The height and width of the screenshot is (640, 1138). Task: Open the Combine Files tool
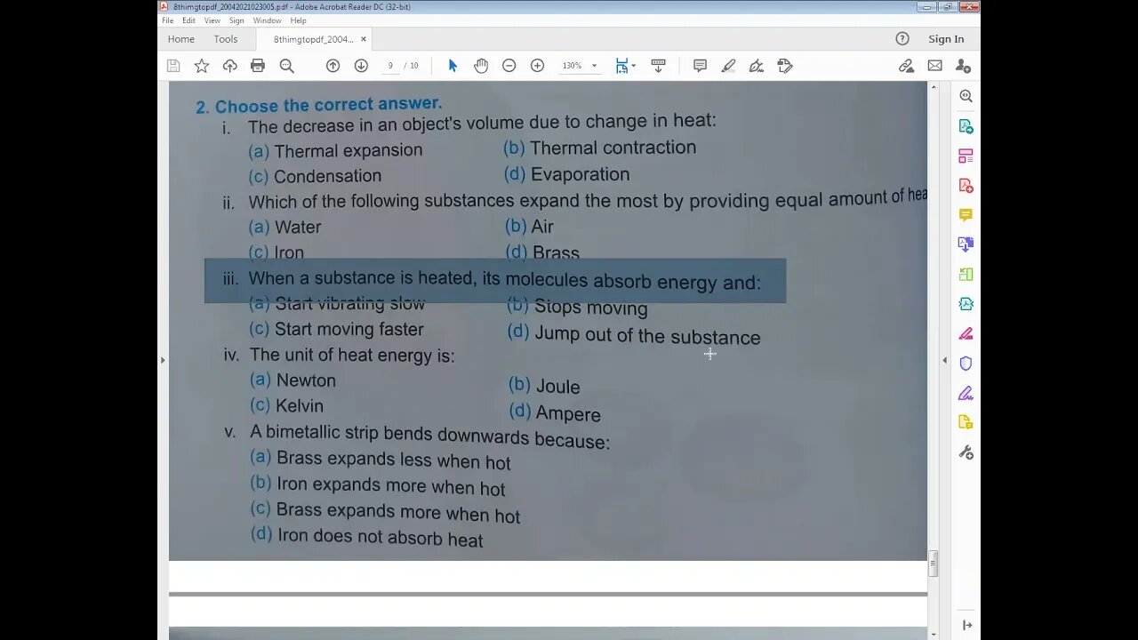(x=966, y=244)
